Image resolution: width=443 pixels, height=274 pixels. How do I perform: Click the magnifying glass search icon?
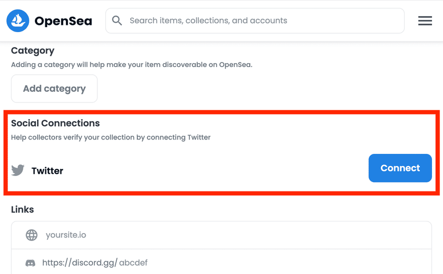point(117,20)
